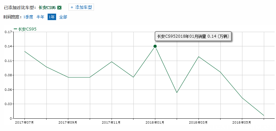Viewport: 276px width, 131px height.
Task: Click the line point at 2017年09月
Action: click(68, 77)
